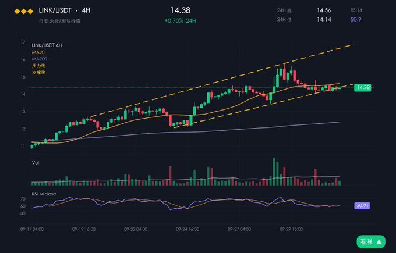396x253 pixels.
Task: Click the 09-22 04:00 time axis label
Action: point(136,229)
